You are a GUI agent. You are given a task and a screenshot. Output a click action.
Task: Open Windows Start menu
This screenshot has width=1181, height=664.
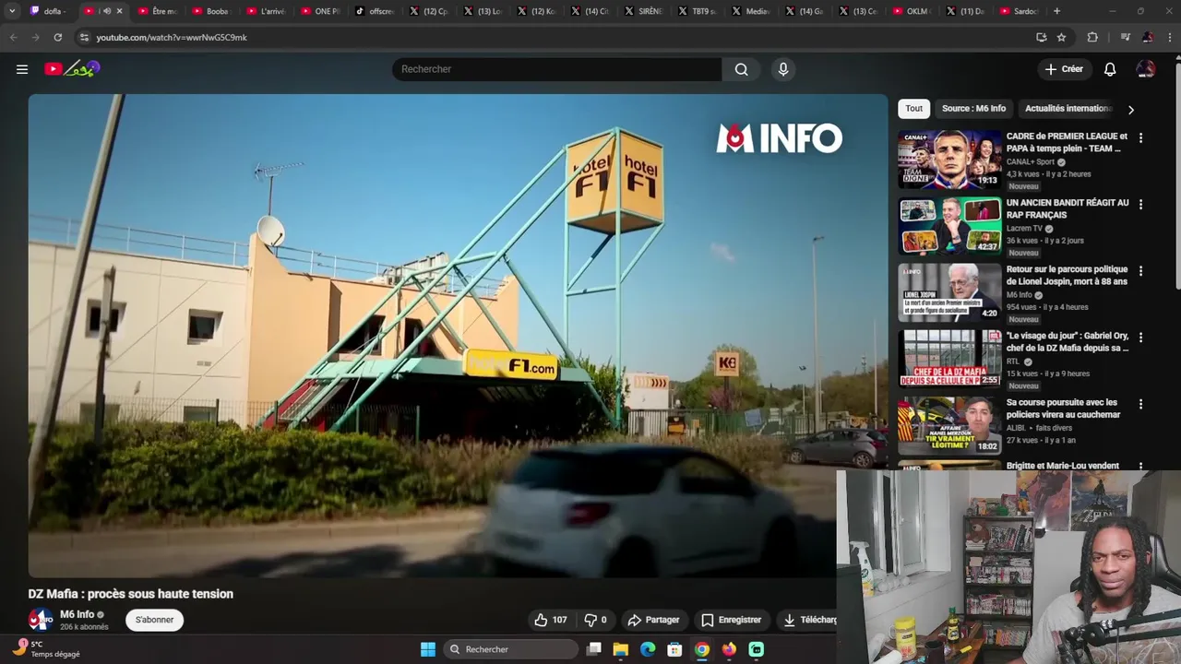tap(427, 649)
